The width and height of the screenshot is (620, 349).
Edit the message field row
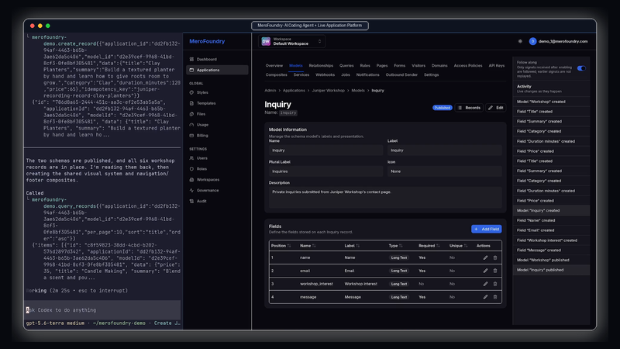point(485,297)
